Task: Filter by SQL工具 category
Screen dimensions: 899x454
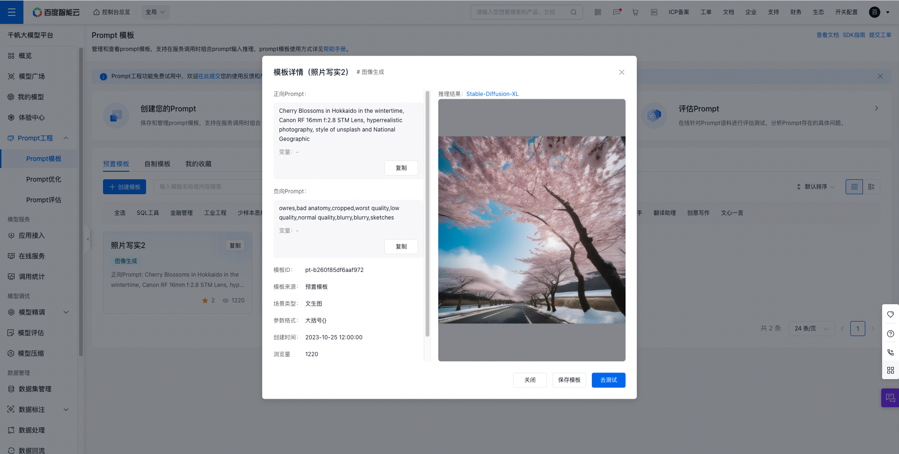Action: (x=148, y=213)
